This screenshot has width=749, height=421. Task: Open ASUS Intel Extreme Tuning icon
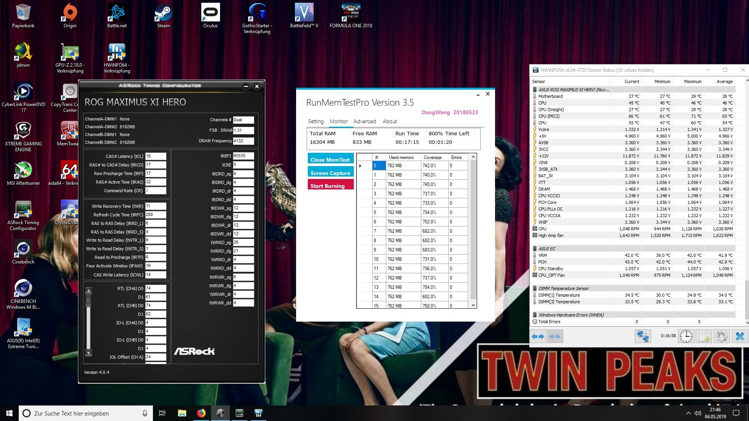tap(23, 333)
